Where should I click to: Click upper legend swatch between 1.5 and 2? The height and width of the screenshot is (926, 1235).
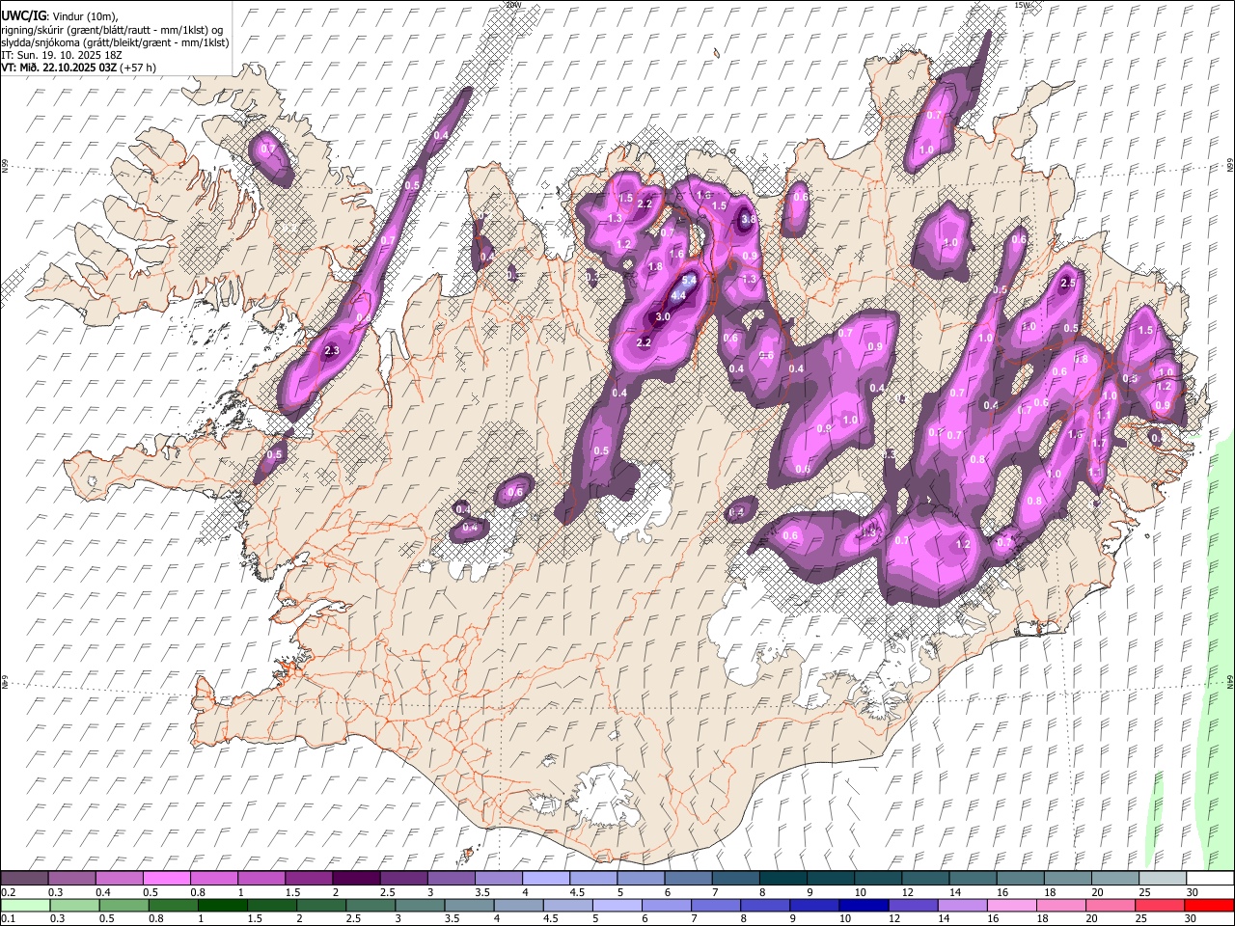tap(308, 878)
